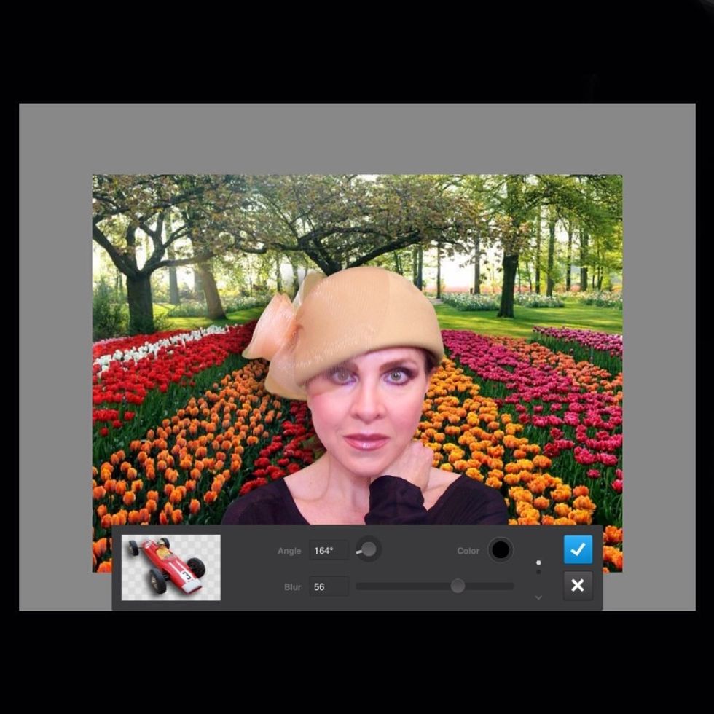
Task: Open the black Color swatch picker
Action: coord(501,550)
